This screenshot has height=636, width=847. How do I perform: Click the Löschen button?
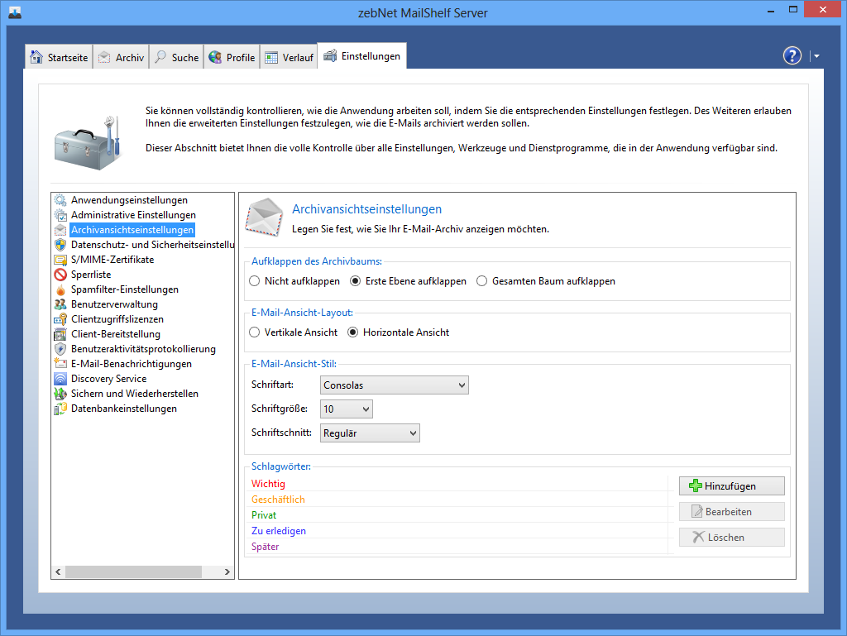pos(732,538)
